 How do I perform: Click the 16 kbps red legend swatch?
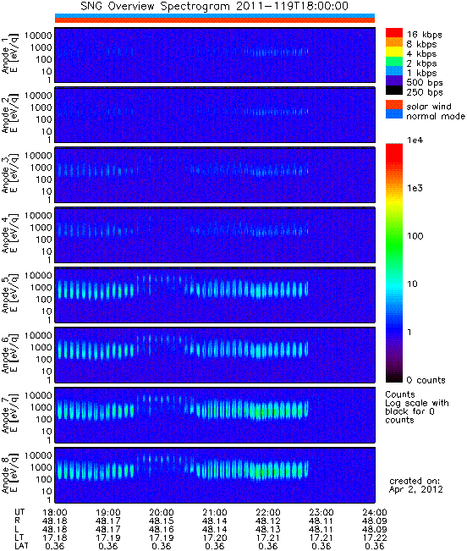pos(394,32)
